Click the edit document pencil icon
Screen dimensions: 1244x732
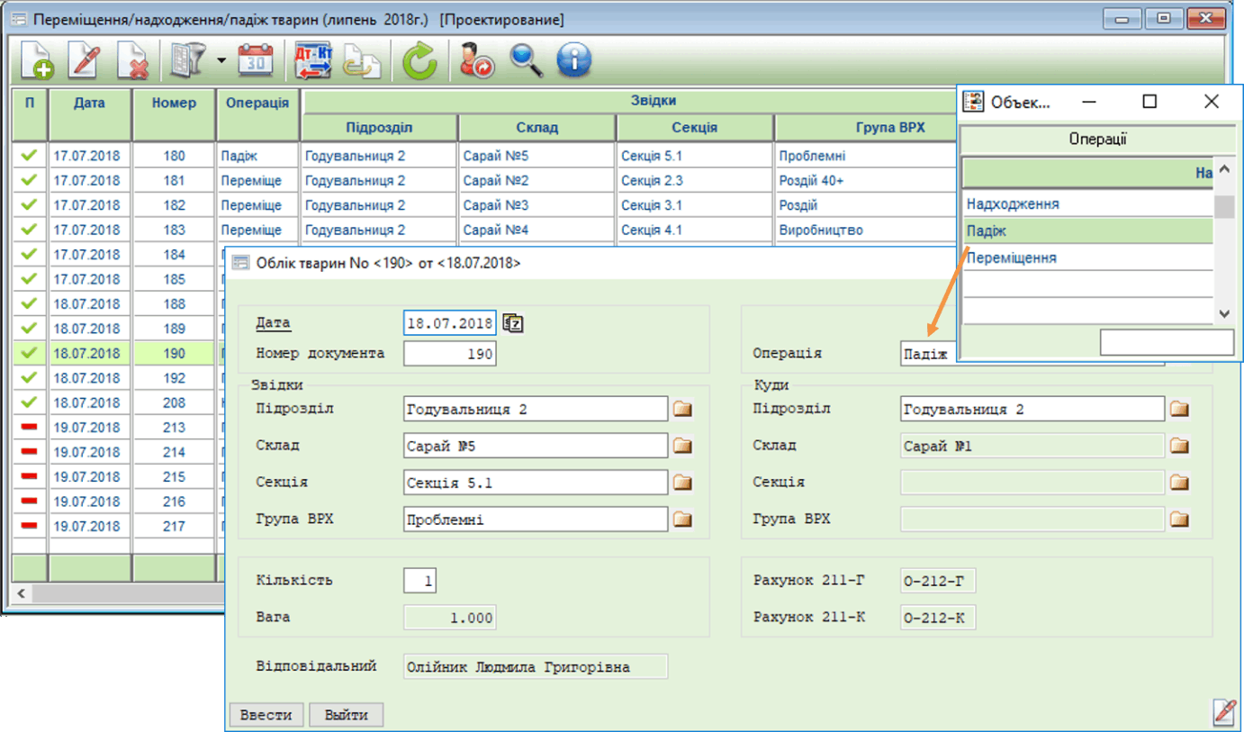pos(85,61)
